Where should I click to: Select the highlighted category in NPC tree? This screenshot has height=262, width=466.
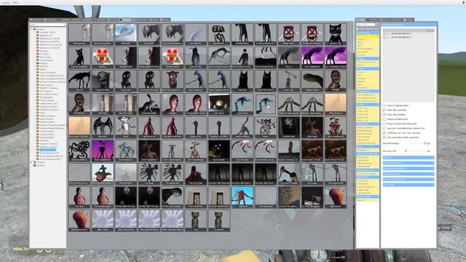click(48, 150)
